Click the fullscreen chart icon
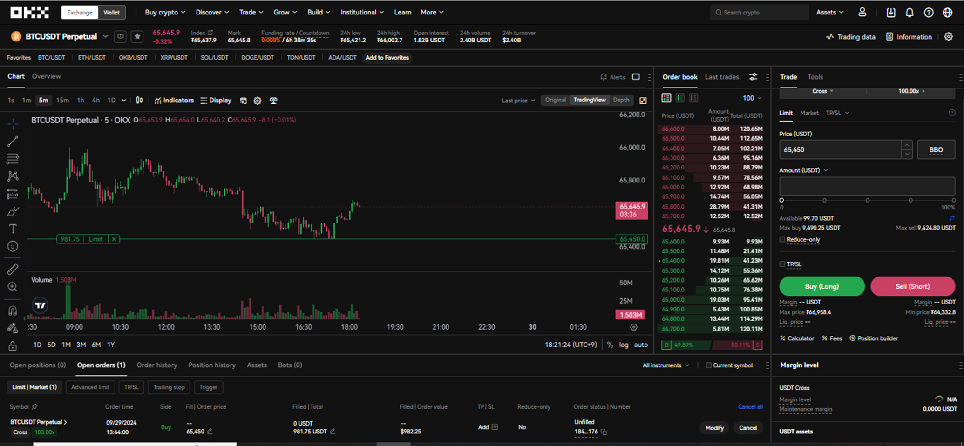Image resolution: width=964 pixels, height=446 pixels. click(643, 101)
